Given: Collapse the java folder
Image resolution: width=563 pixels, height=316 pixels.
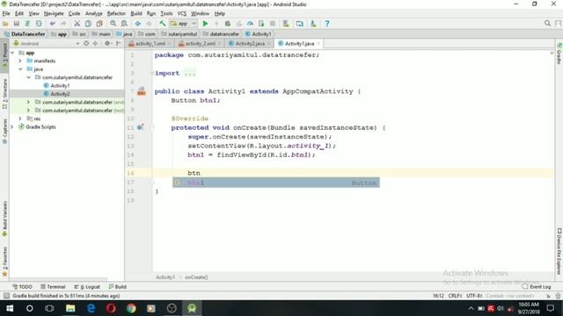Looking at the screenshot, I should (20, 69).
